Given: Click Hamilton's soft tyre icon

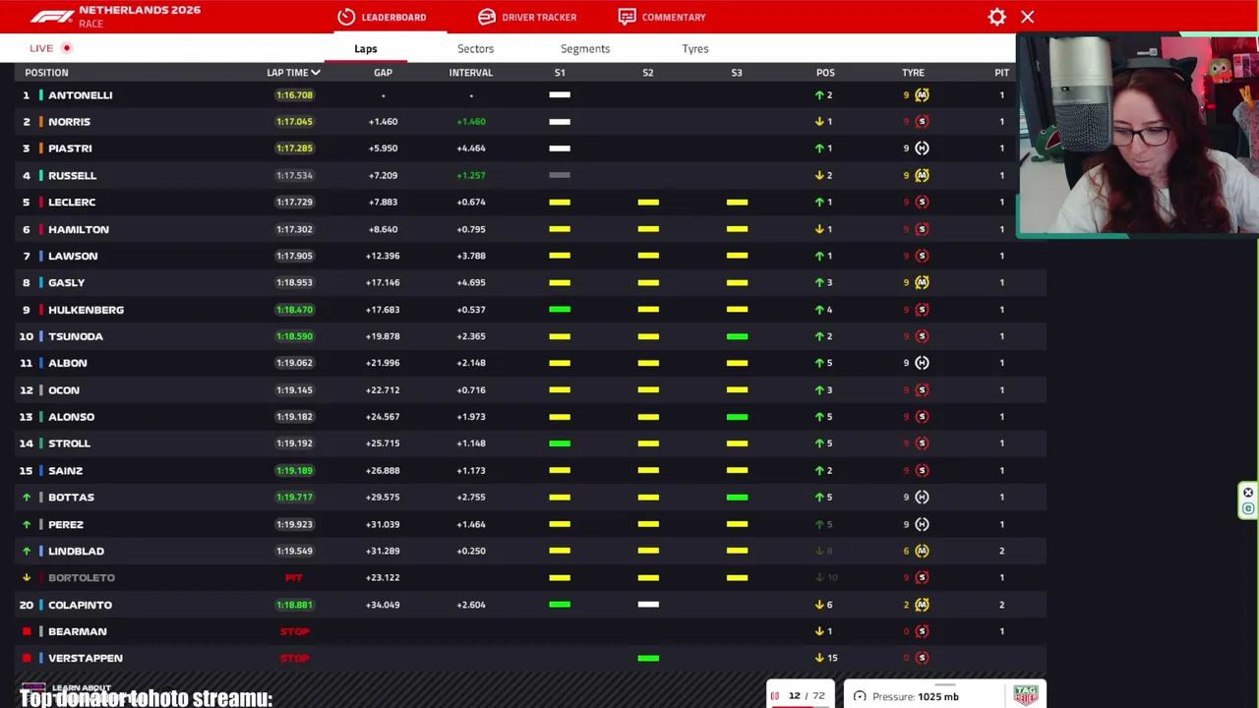Looking at the screenshot, I should (922, 229).
